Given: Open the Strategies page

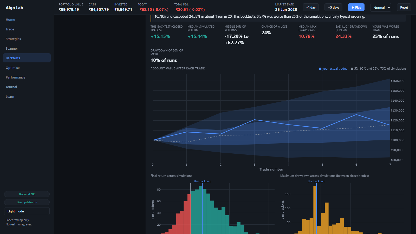Looking at the screenshot, I should [27, 39].
